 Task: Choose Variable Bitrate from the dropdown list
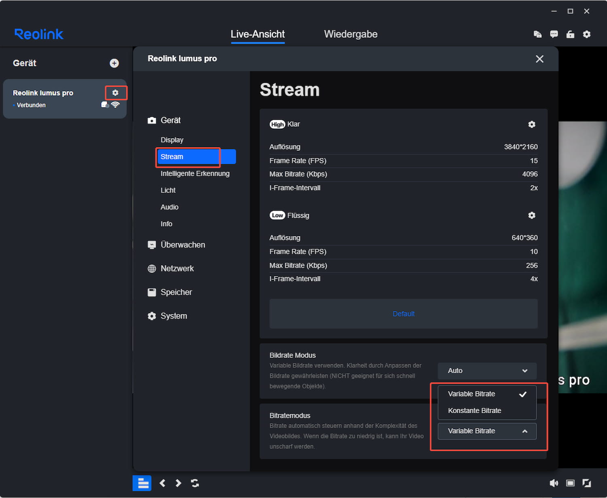[487, 394]
